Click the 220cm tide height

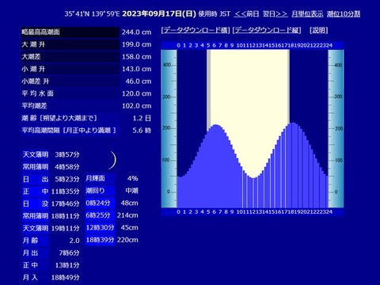click(x=127, y=240)
